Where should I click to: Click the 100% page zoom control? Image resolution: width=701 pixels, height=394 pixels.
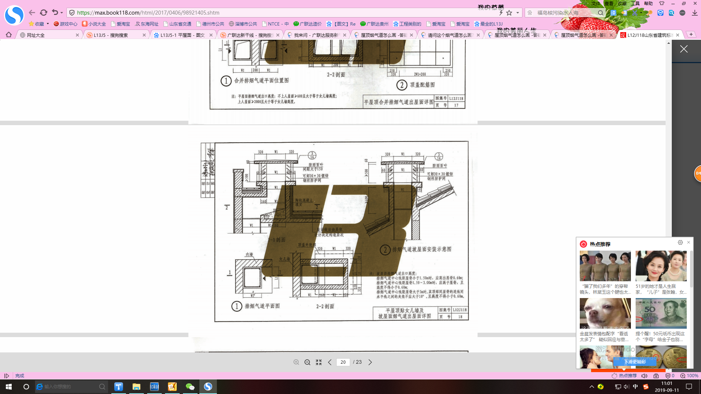coord(689,375)
